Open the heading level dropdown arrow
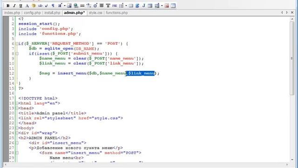The height and width of the screenshot is (168, 298). click(x=65, y=6)
